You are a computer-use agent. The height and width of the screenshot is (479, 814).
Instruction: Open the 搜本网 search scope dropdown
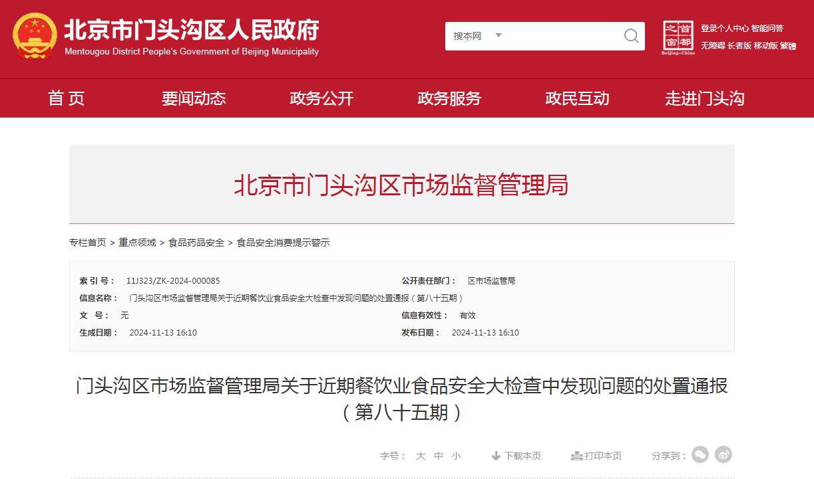(477, 36)
